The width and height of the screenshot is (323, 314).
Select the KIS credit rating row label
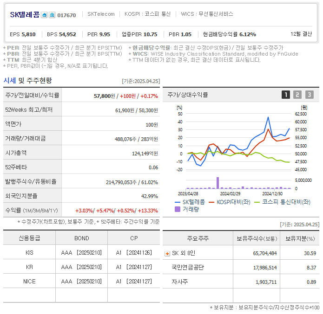(29, 253)
